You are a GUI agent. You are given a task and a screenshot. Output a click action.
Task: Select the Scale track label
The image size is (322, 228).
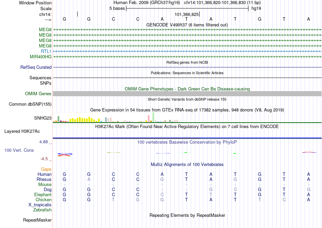(x=46, y=8)
